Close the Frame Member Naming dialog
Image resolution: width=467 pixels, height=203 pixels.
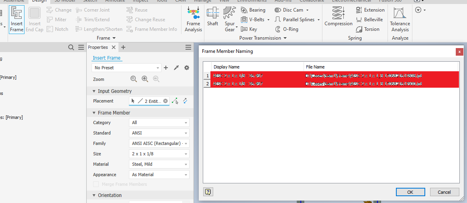459,52
